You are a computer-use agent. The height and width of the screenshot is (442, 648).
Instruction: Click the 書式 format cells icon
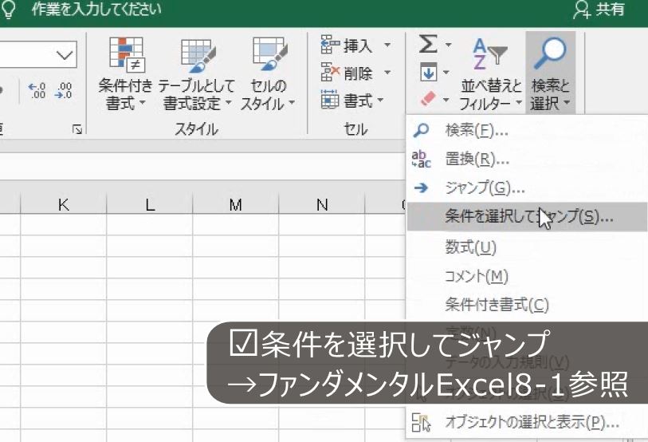click(x=330, y=100)
